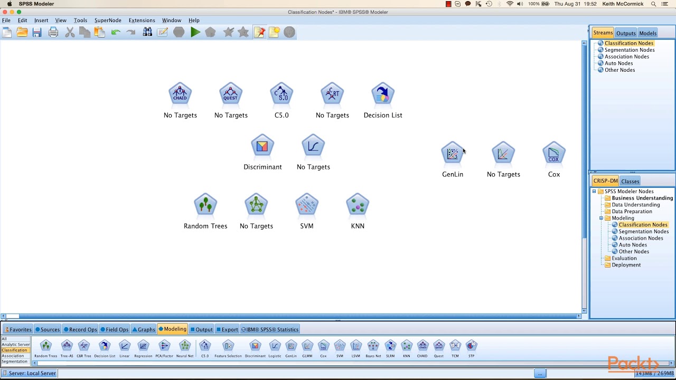Create a new stream using the blank page icon
This screenshot has height=380, width=676.
[7, 32]
